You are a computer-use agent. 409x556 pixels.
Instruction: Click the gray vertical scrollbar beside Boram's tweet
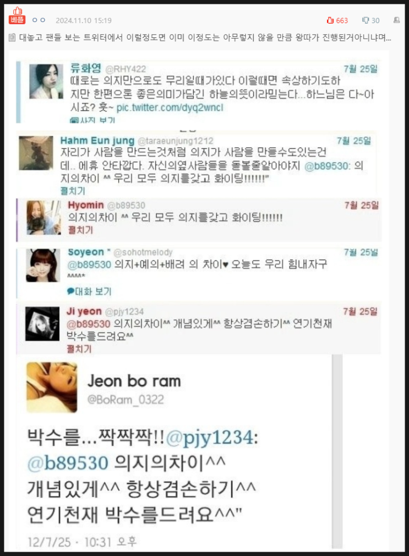click(337, 451)
